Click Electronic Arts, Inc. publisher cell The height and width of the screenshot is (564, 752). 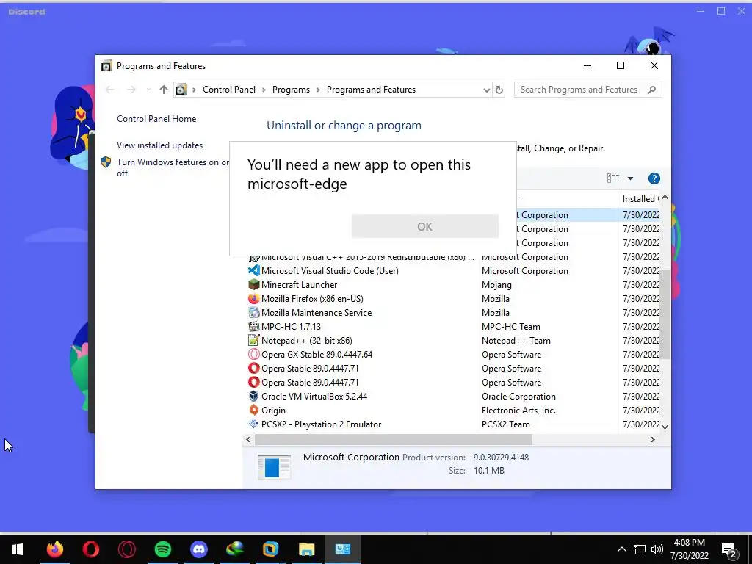(x=518, y=411)
